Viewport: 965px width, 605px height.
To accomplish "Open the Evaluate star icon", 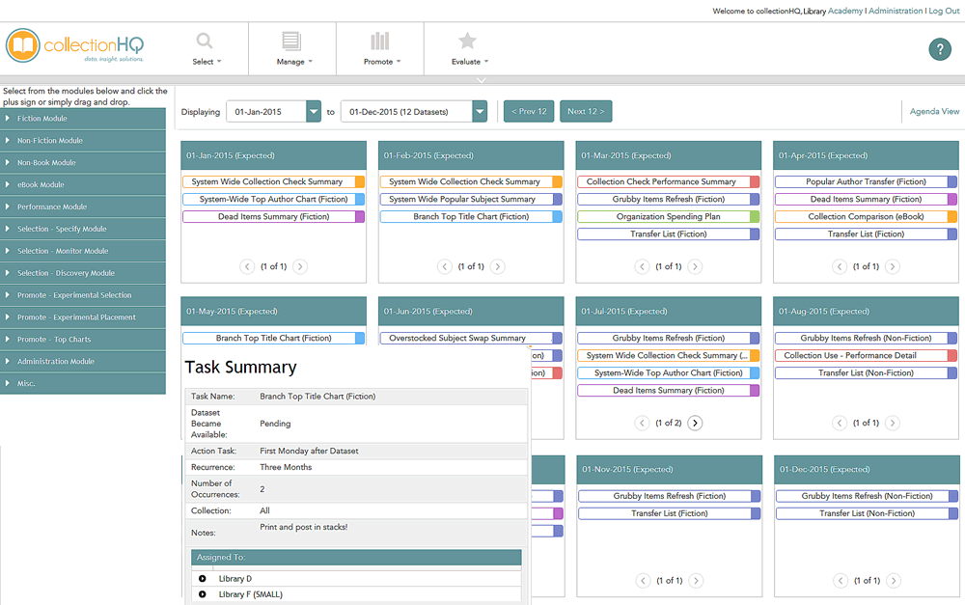I will [467, 41].
